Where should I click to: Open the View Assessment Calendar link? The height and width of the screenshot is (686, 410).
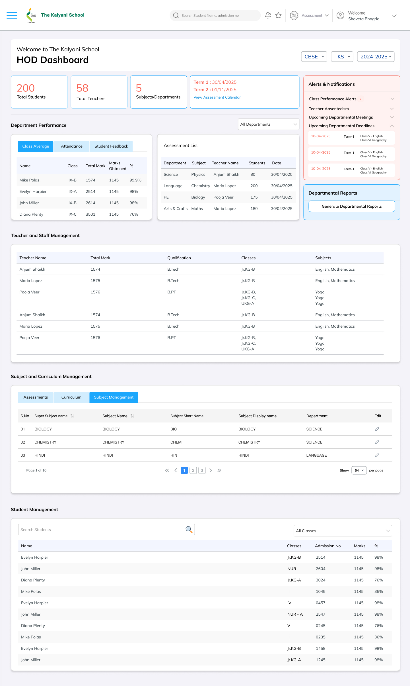coord(217,97)
